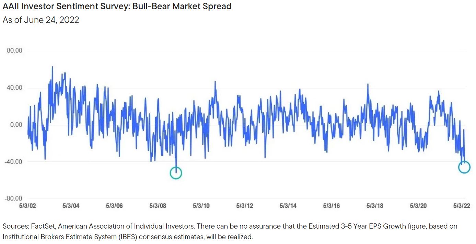The width and height of the screenshot is (476, 244).
Task: Click the Sources footnote mentioning FactSet
Action: pos(230,231)
